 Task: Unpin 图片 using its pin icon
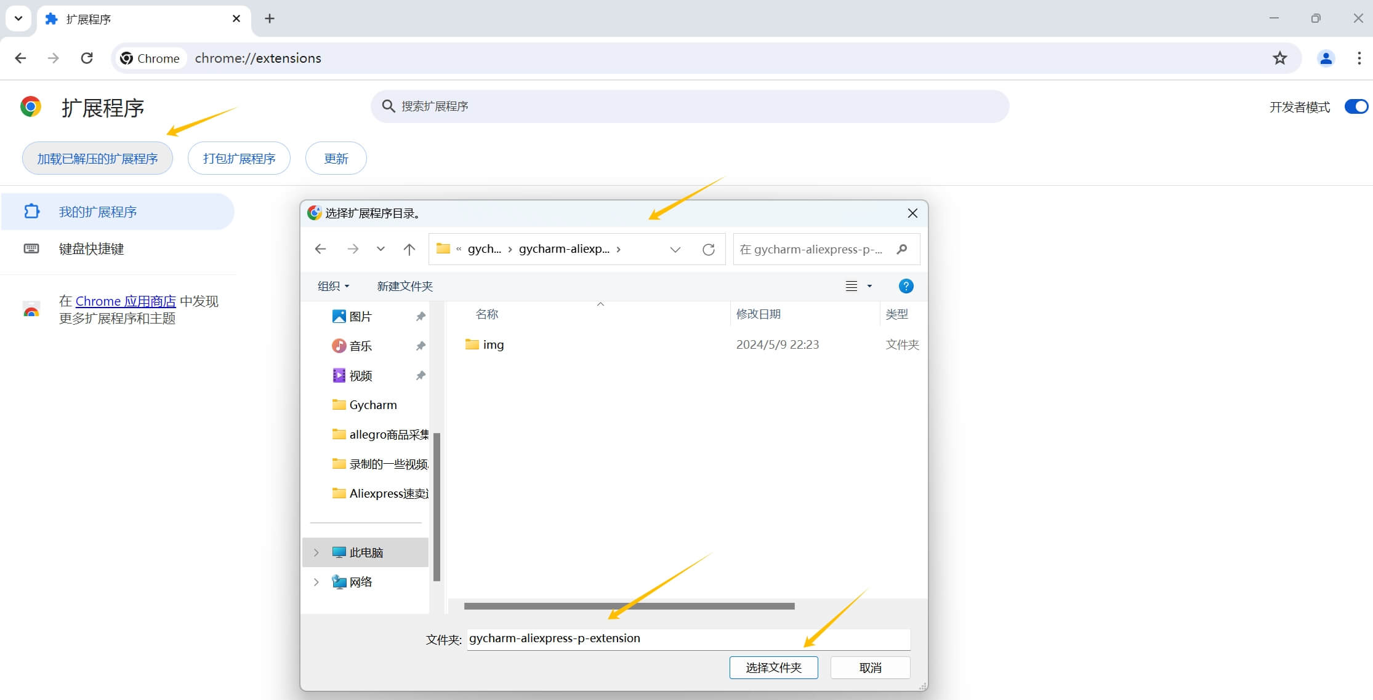[x=421, y=316]
